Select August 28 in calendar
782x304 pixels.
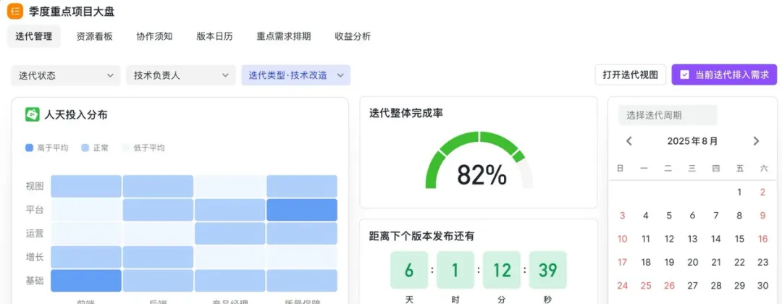[x=715, y=286]
